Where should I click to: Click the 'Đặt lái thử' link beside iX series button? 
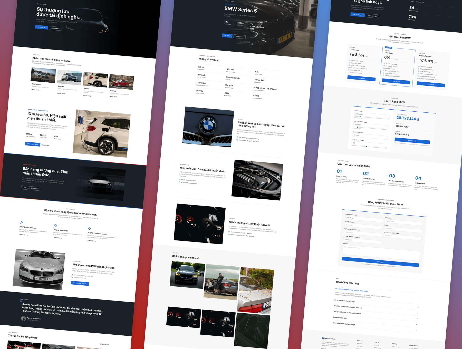click(46, 145)
